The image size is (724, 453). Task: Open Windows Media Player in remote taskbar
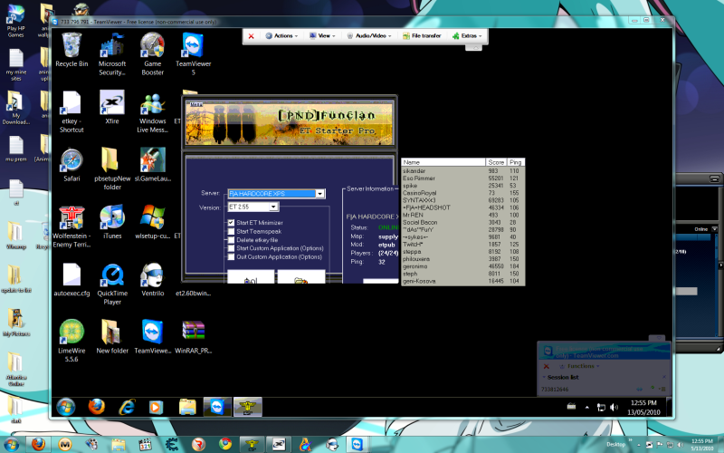point(156,407)
